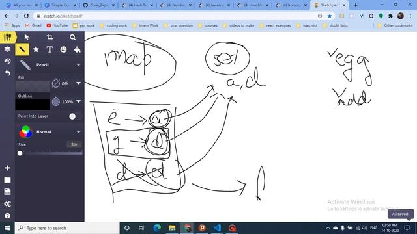Screen dimensions: 417x234
Task: Switch to the Hash Ta browser tab
Action: pyautogui.click(x=137, y=5)
